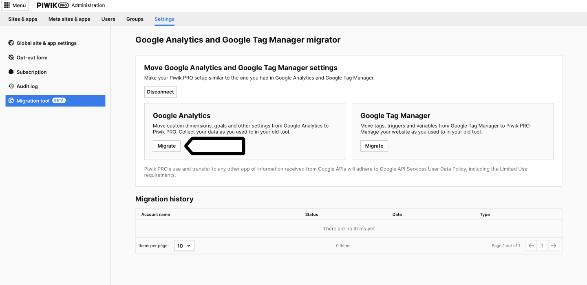Open the Items per page dropdown

(184, 246)
